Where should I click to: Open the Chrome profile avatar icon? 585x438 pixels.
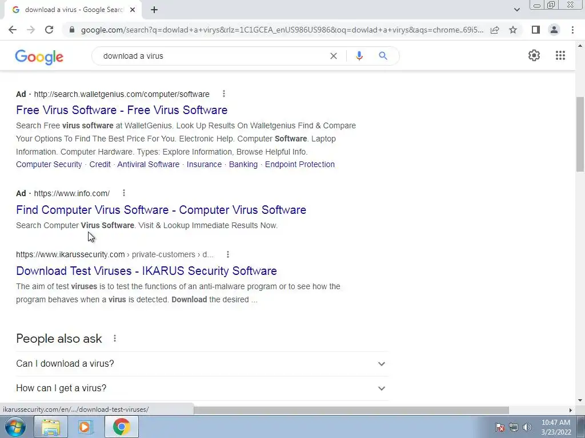coord(554,30)
